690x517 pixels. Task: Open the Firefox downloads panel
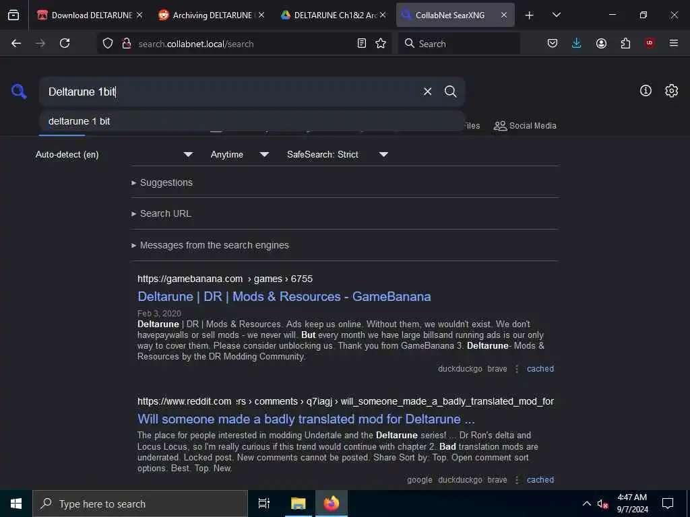tap(577, 43)
